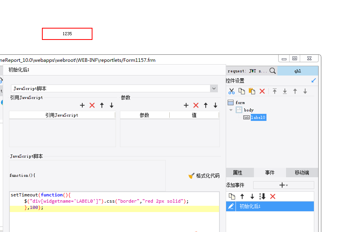The width and height of the screenshot is (337, 232).
Task: Move parameter row up
Action: [x=206, y=105]
